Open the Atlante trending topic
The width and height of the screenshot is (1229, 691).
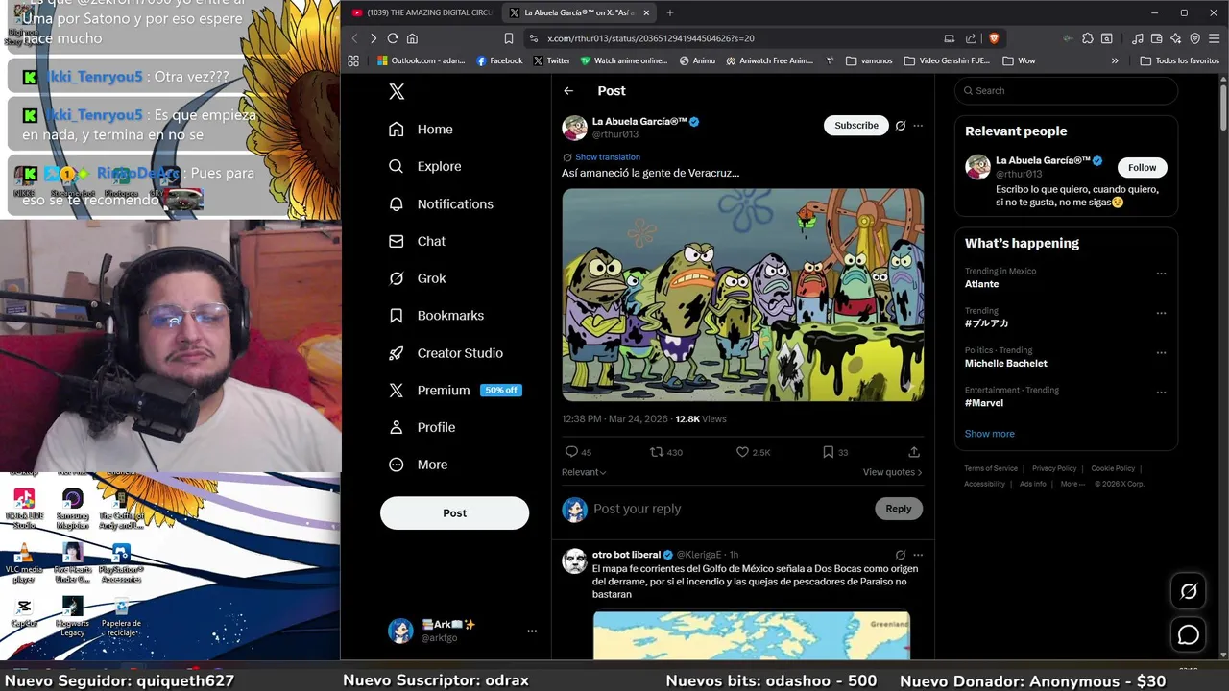point(981,284)
